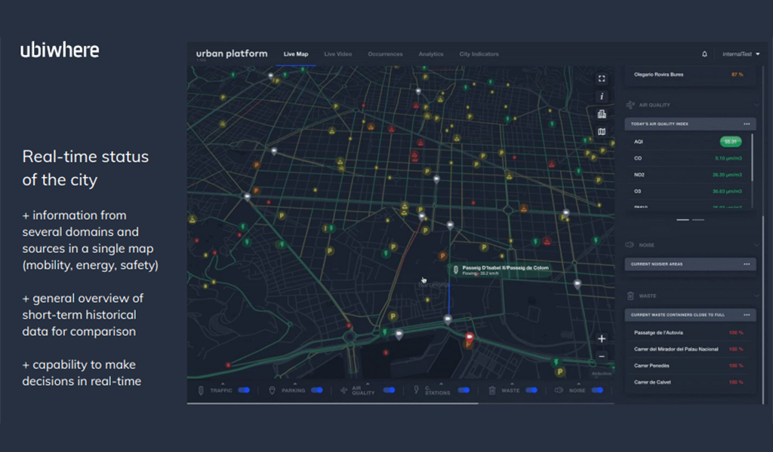The width and height of the screenshot is (773, 452).
Task: Select the Carrer Penedès waste row
Action: coord(688,365)
